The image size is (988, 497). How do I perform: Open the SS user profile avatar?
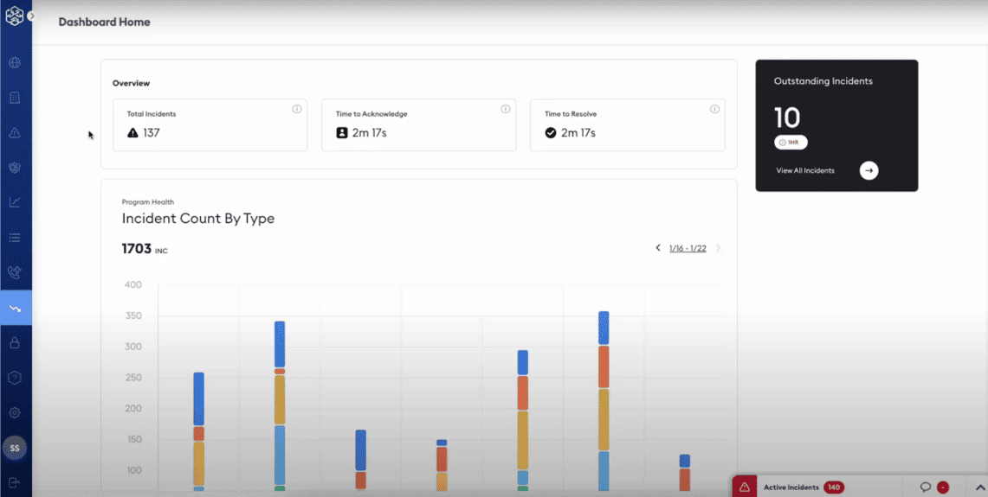point(15,448)
